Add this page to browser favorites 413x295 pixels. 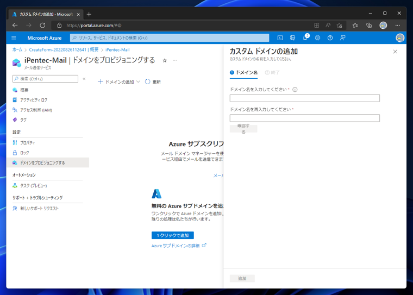339,26
